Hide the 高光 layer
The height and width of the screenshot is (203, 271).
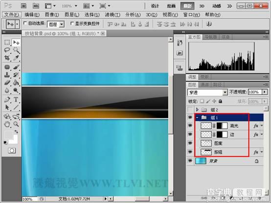click(190, 125)
